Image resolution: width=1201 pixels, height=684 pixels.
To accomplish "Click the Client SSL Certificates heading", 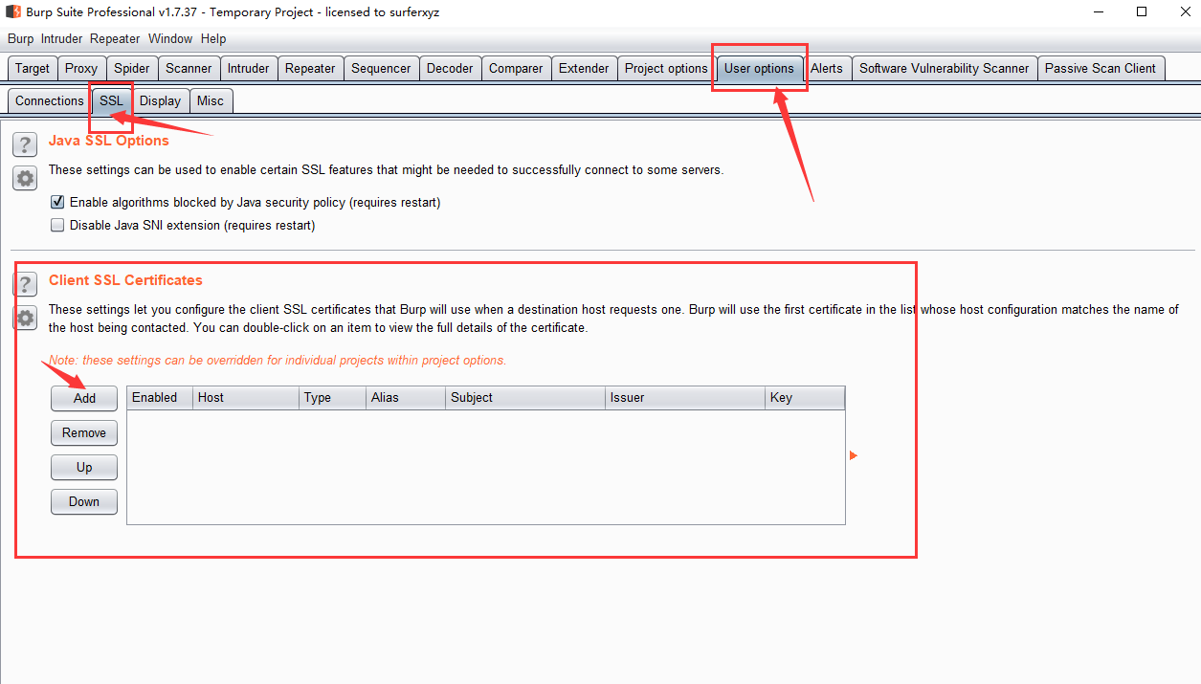I will point(125,280).
